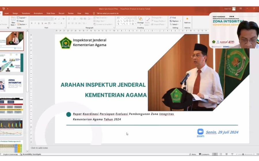Image resolution: width=259 pixels, height=161 pixels.
Task: Open the Shape Fill dropdown
Action: click(157, 18)
